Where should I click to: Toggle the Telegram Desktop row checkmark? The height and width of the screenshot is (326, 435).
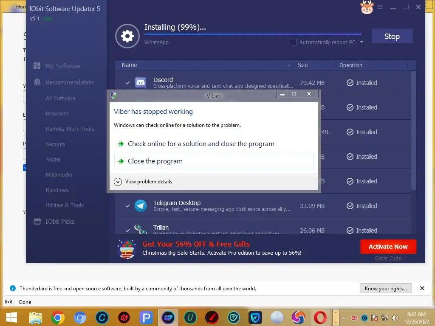tap(127, 206)
